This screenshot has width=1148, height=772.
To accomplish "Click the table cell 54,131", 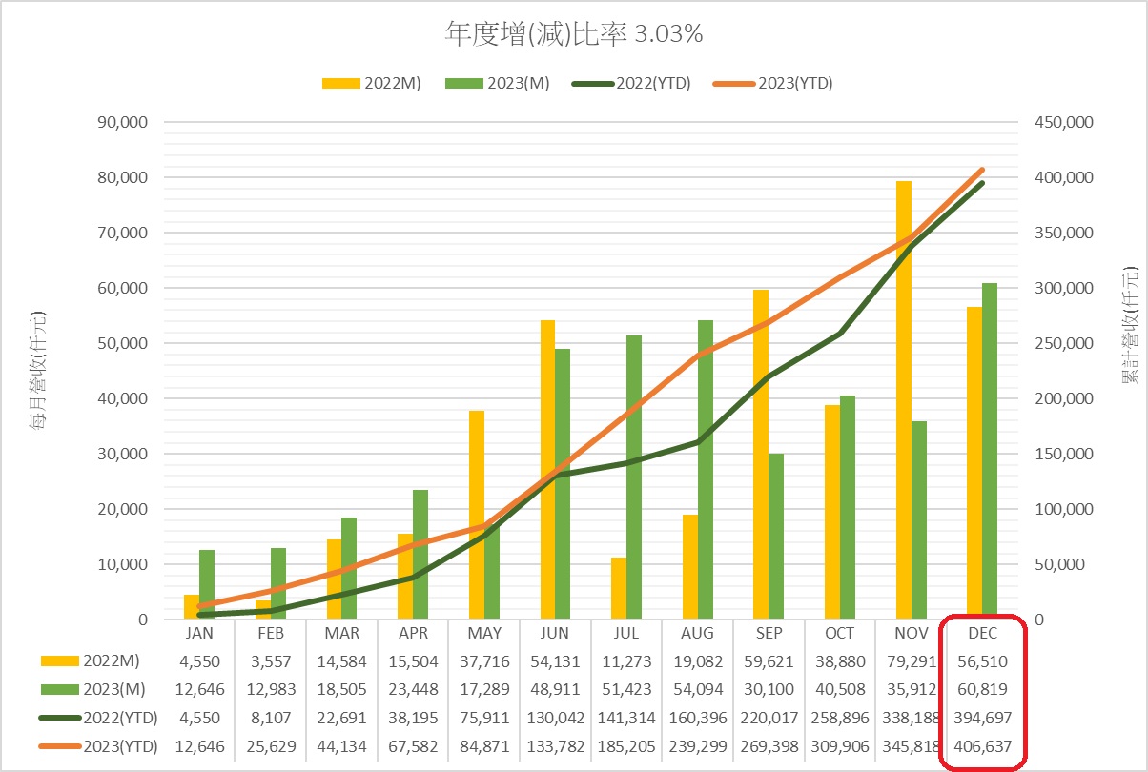I will [555, 661].
